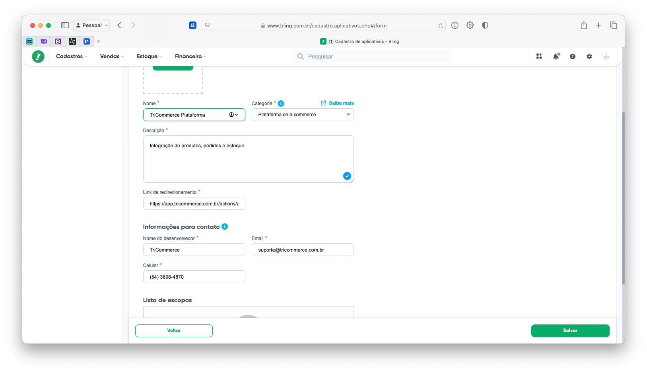This screenshot has width=647, height=373.
Task: Click the Bling green logo icon
Action: coord(38,57)
